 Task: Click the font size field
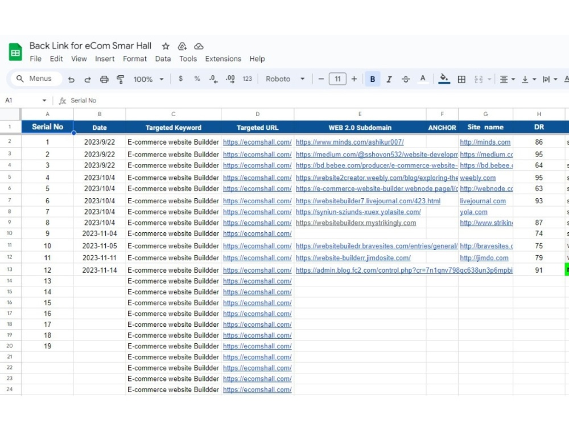tap(337, 79)
